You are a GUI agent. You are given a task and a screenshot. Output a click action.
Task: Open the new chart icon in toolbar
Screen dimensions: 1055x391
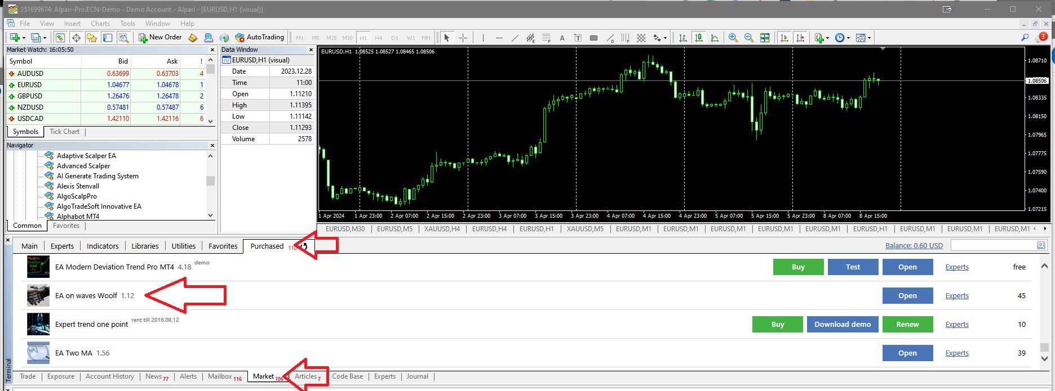14,38
